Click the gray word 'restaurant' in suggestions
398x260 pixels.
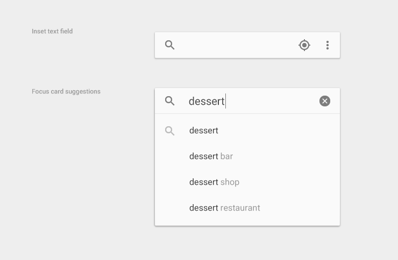pyautogui.click(x=240, y=208)
